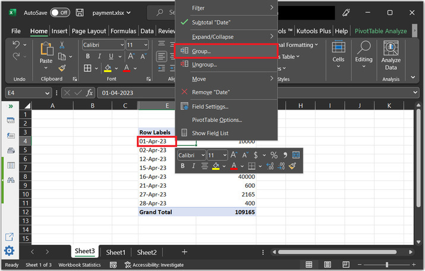Expand the formula bar chevron
The height and width of the screenshot is (271, 425).
[x=415, y=92]
